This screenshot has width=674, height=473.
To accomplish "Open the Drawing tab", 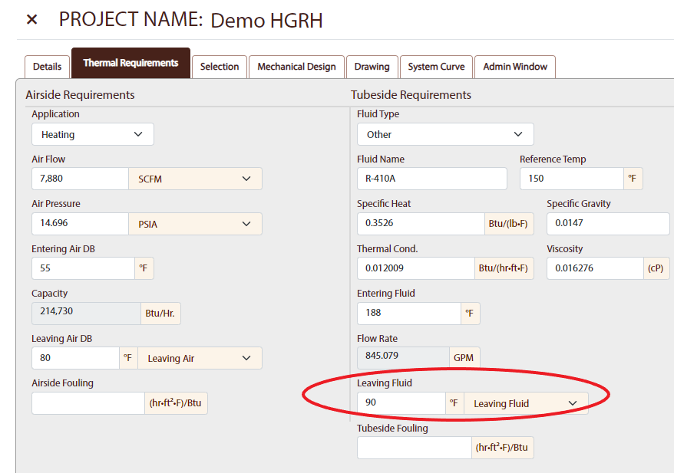I will pos(372,67).
